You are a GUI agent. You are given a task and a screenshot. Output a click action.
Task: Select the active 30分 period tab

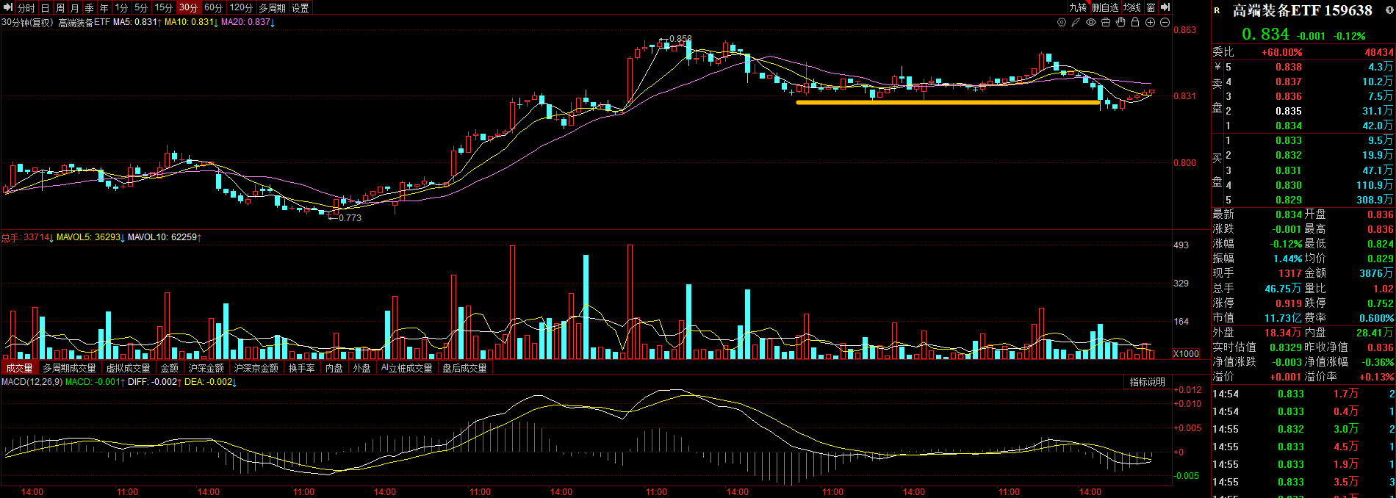(189, 7)
